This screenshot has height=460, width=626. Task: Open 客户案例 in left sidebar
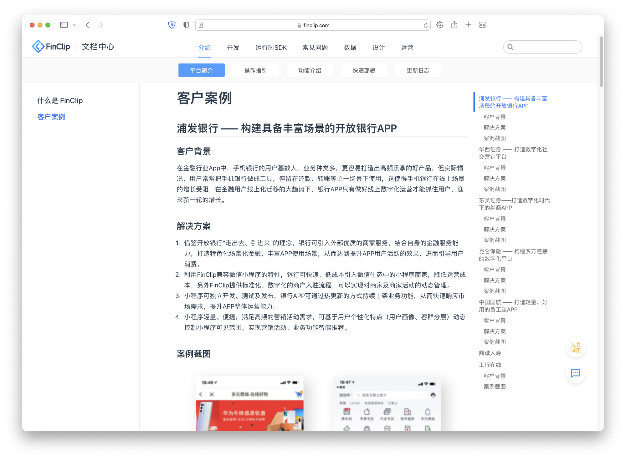tap(51, 117)
